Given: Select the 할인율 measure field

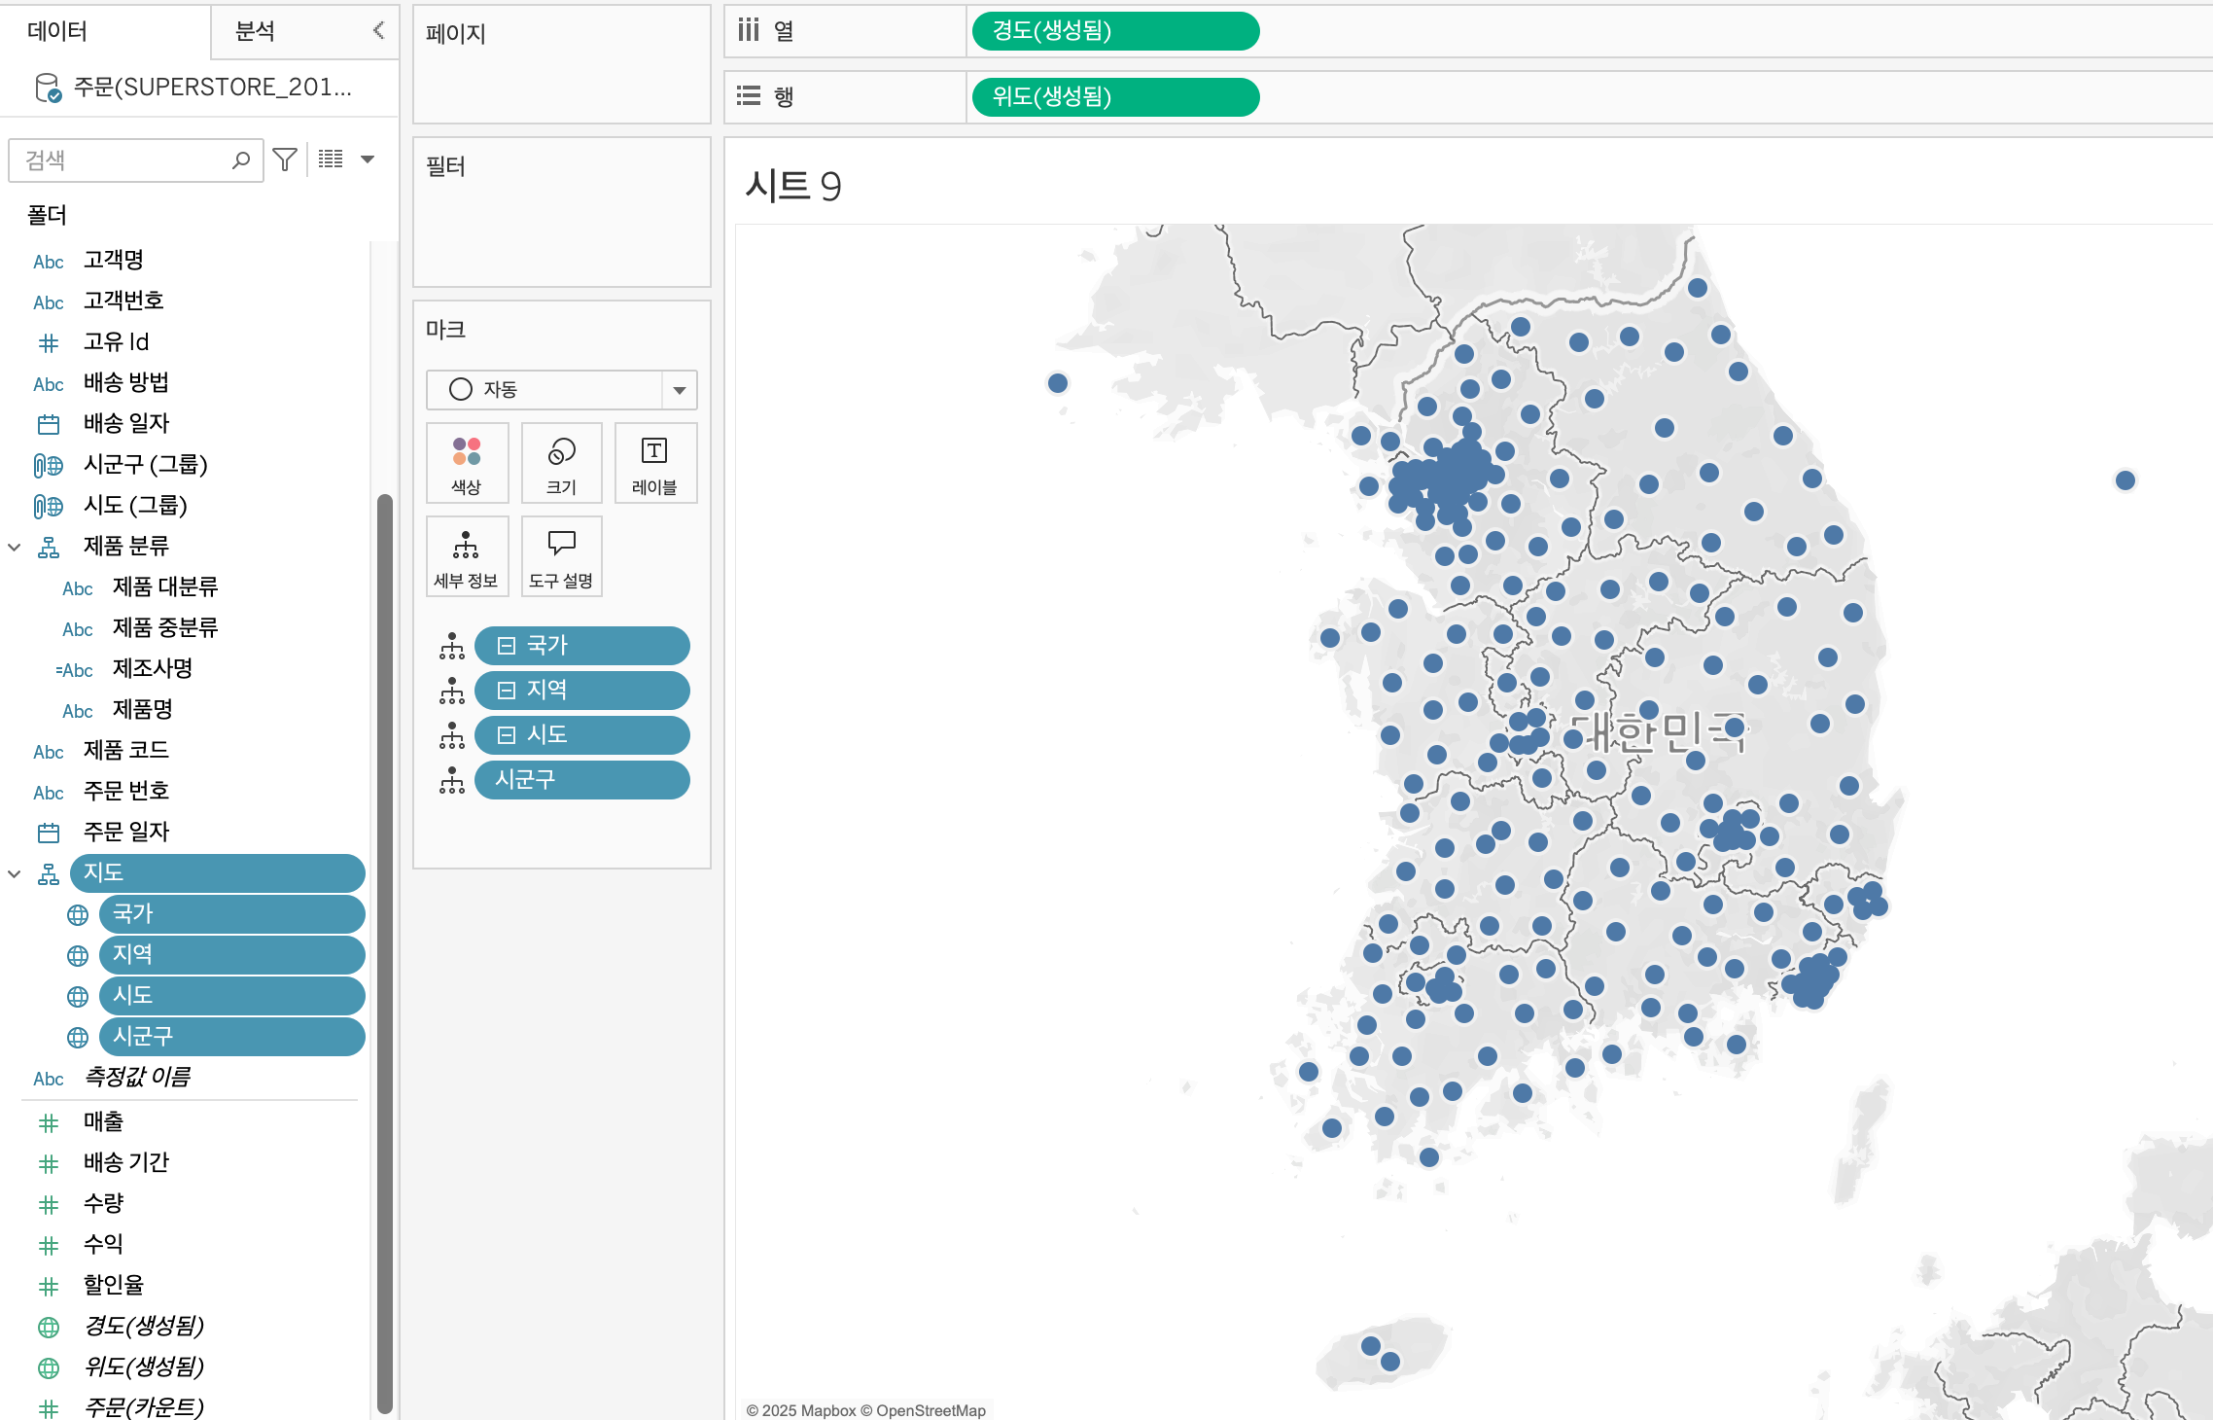Looking at the screenshot, I should pos(114,1285).
